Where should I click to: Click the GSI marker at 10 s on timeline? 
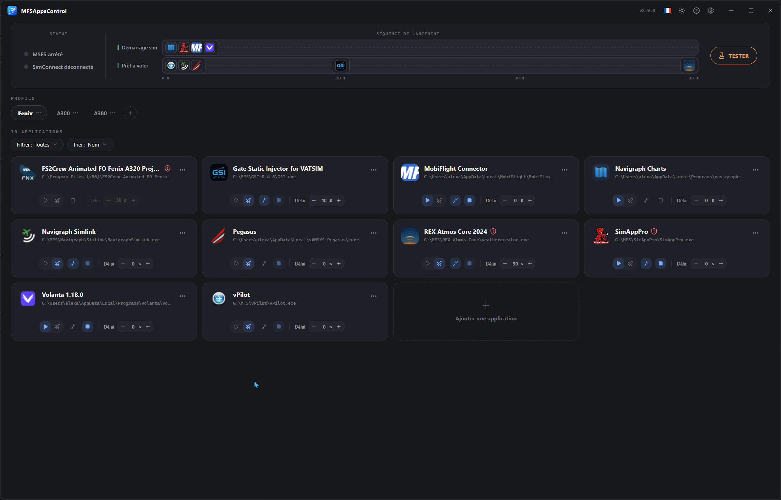[341, 65]
